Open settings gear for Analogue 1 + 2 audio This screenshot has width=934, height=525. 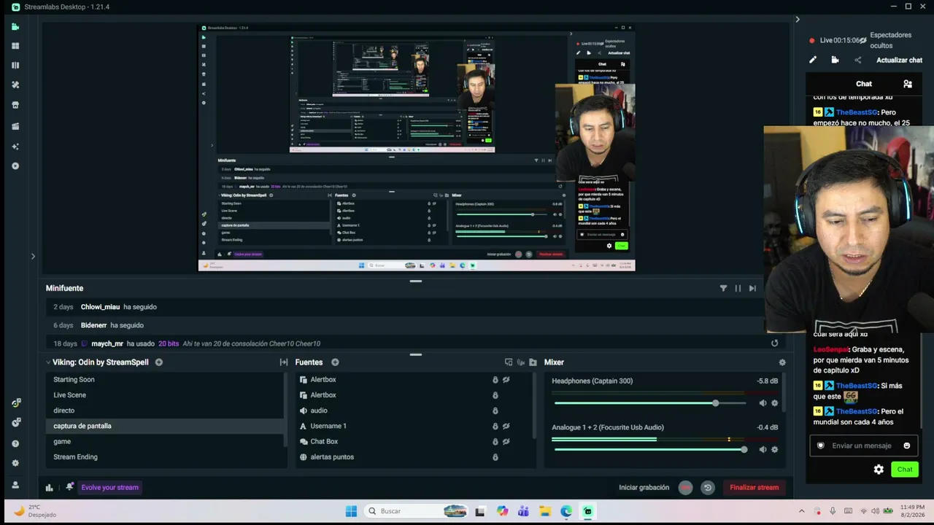pos(775,450)
